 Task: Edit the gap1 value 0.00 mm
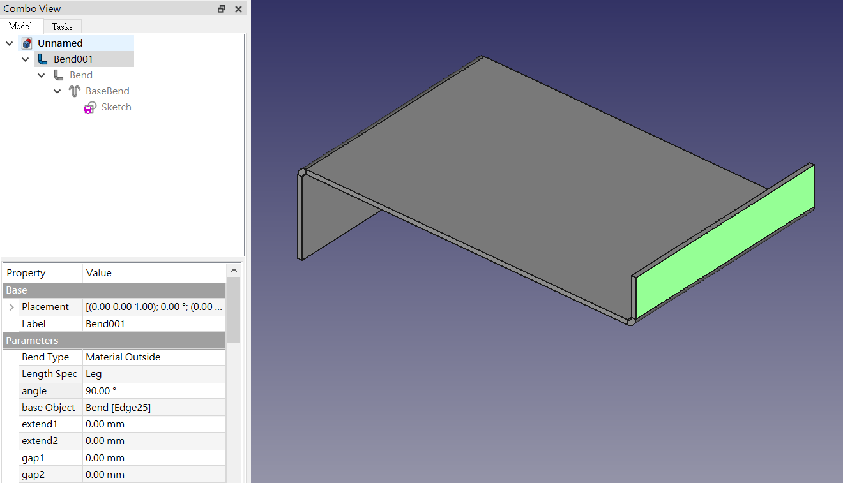155,458
